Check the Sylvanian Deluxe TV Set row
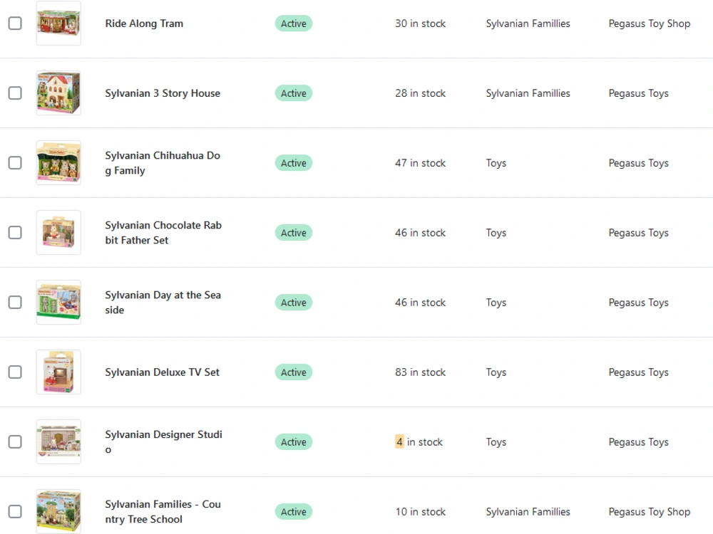Viewport: 713px width, 534px height. click(x=15, y=372)
